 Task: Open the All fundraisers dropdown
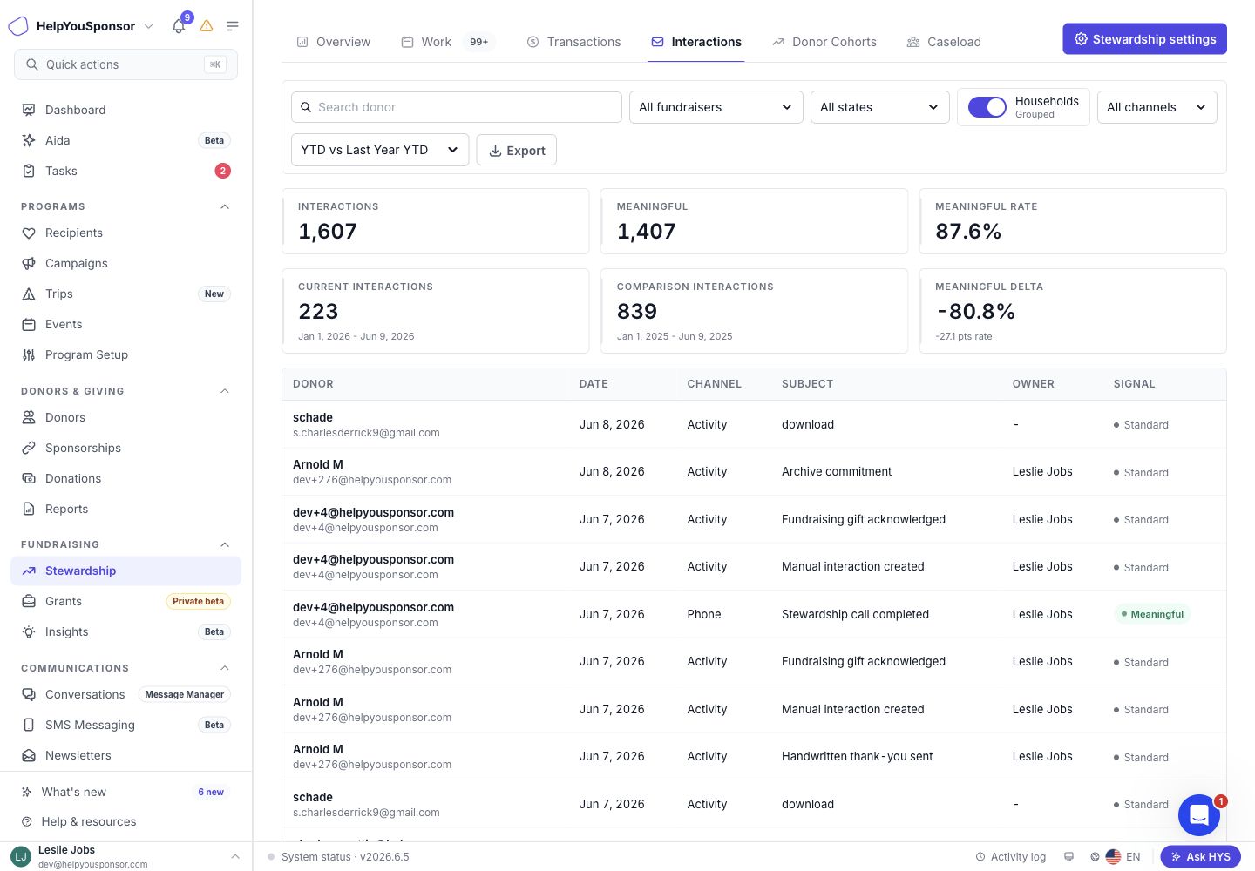coord(716,107)
